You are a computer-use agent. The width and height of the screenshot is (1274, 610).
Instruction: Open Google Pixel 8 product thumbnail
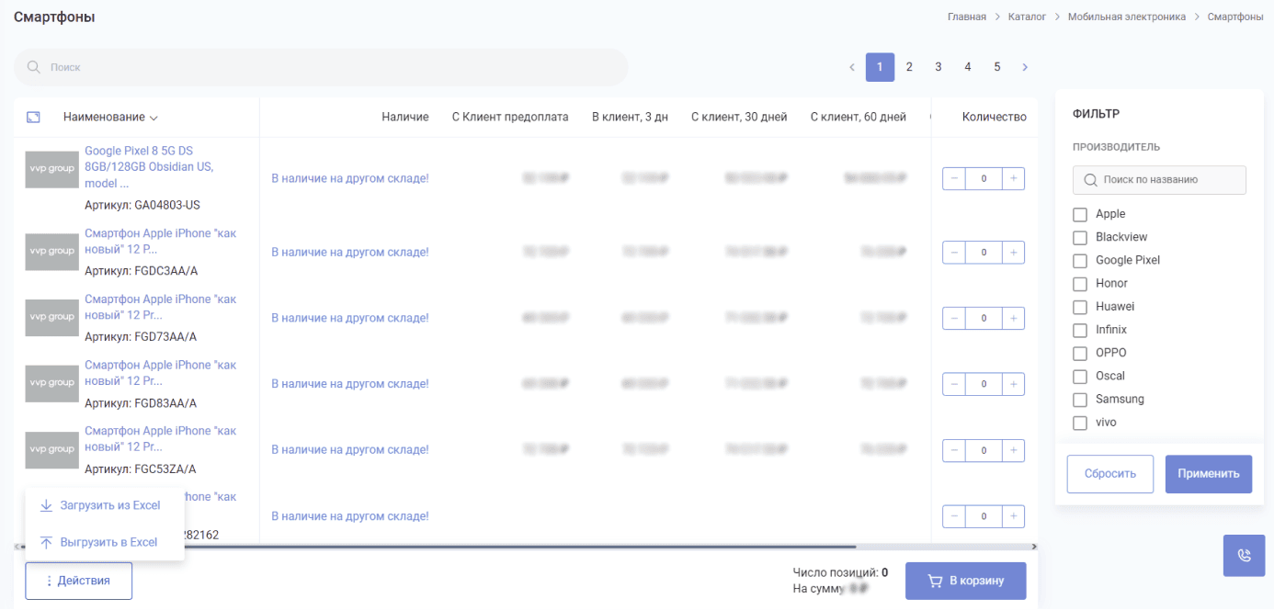click(x=51, y=170)
